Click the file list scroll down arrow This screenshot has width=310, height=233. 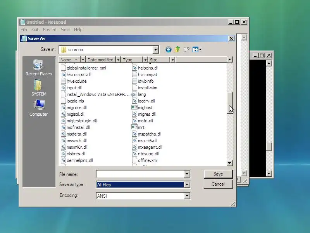click(x=229, y=163)
